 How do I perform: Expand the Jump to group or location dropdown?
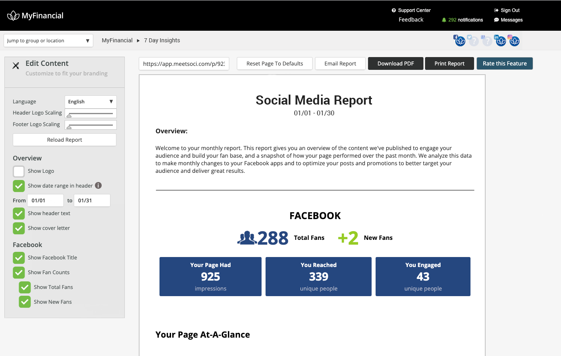(x=48, y=41)
